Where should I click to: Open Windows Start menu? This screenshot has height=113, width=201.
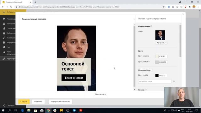3,110
